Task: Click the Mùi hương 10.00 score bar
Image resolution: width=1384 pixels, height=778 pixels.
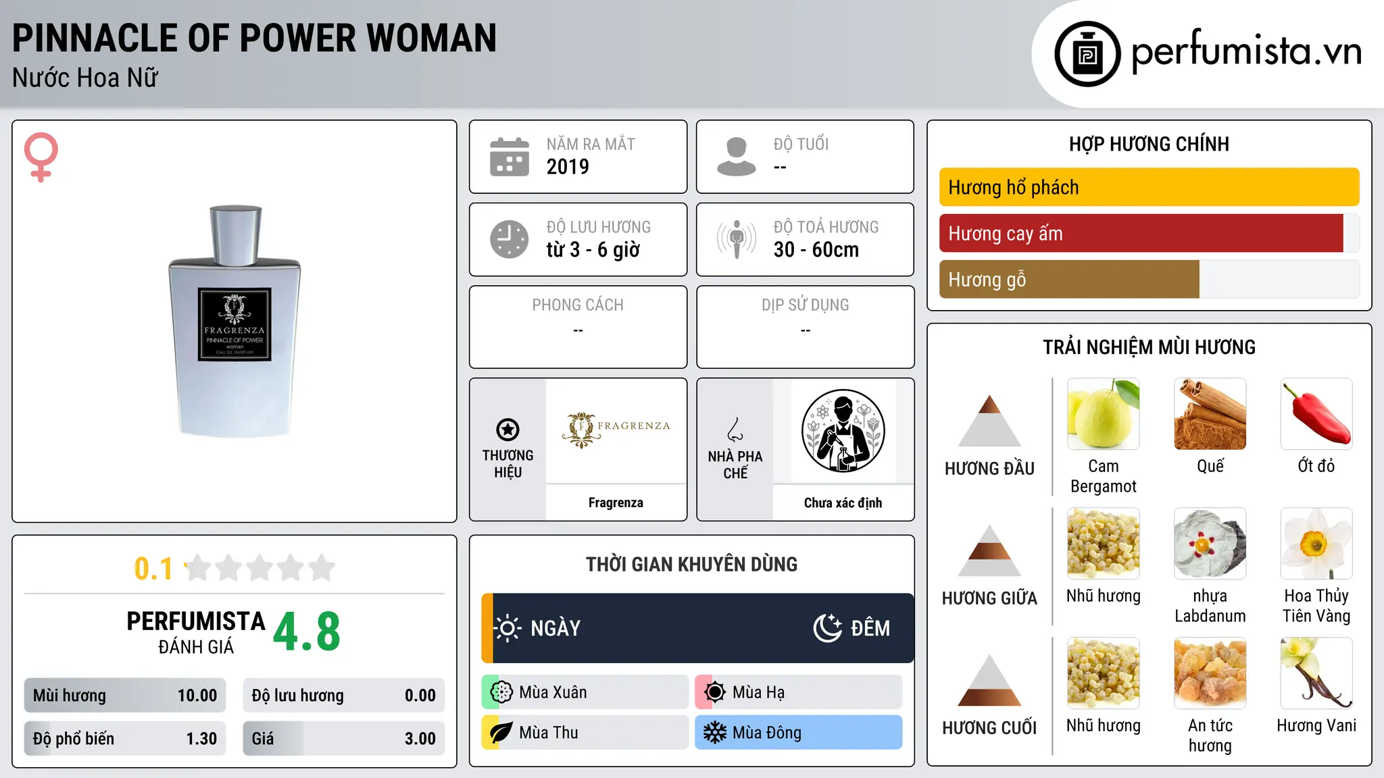Action: tap(125, 696)
